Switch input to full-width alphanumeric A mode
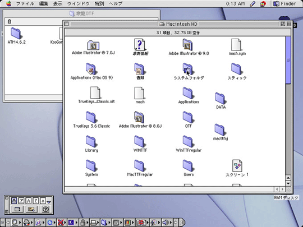The image size is (303, 227). point(29,201)
